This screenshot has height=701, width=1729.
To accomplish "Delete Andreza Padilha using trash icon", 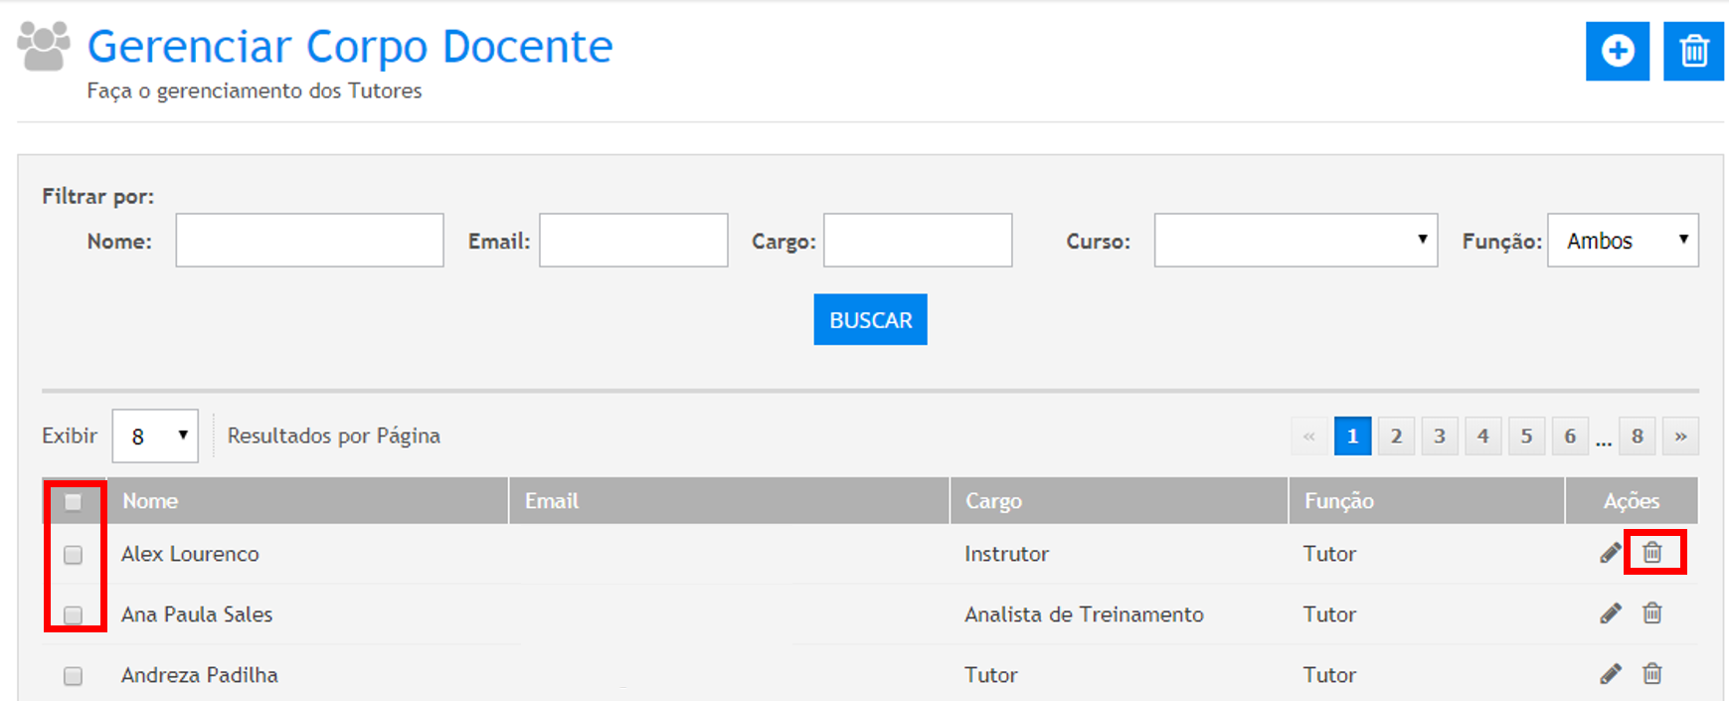I will click(x=1652, y=674).
